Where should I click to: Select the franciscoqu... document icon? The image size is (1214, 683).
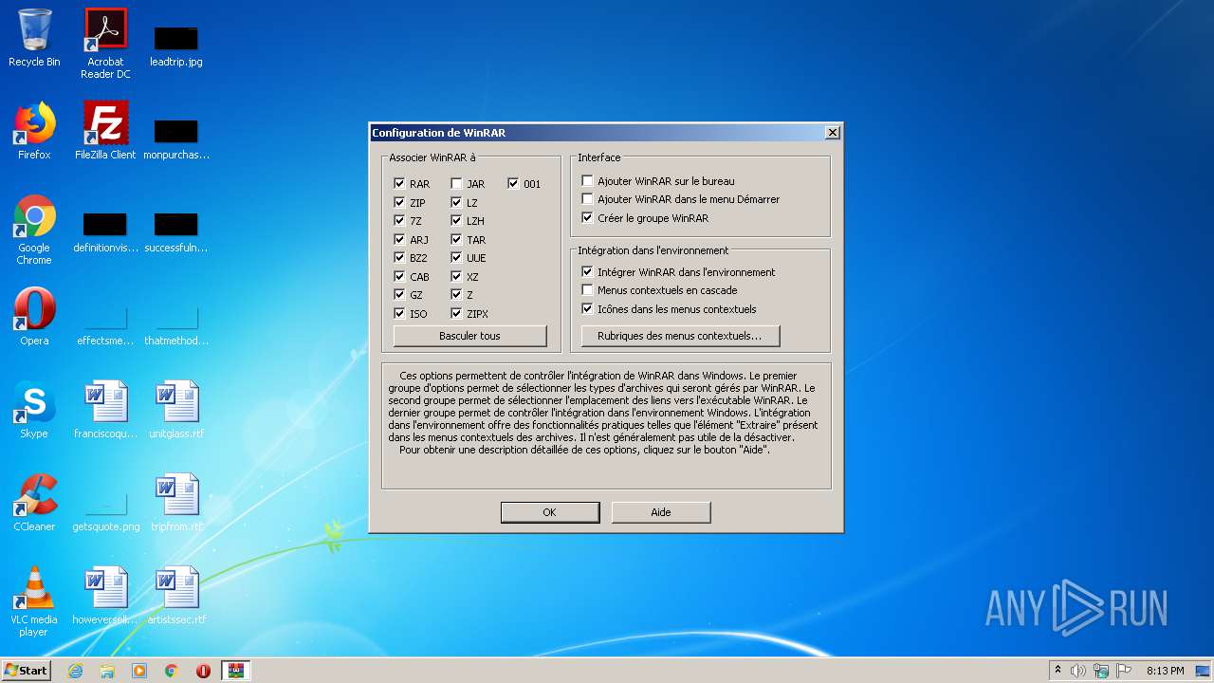tap(105, 410)
